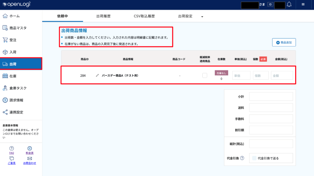Switch to the 出荷履歴 tab
Screen dimensions: 314x176
point(103,16)
